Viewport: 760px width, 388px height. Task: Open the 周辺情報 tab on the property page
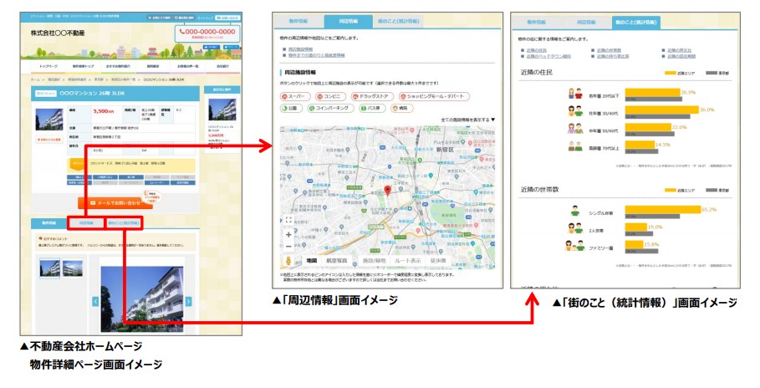coord(86,223)
